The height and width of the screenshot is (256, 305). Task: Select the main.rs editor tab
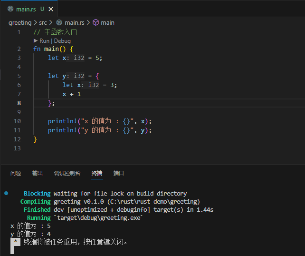29,9
